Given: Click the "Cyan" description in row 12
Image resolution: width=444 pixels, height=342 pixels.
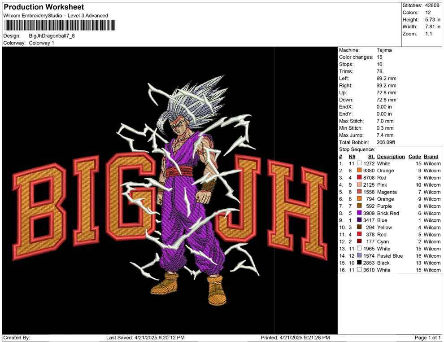Looking at the screenshot, I should 383,241.
